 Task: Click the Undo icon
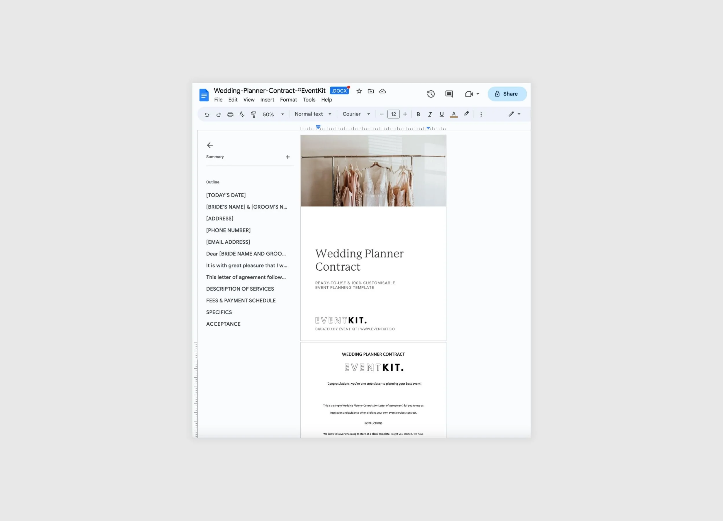point(207,114)
